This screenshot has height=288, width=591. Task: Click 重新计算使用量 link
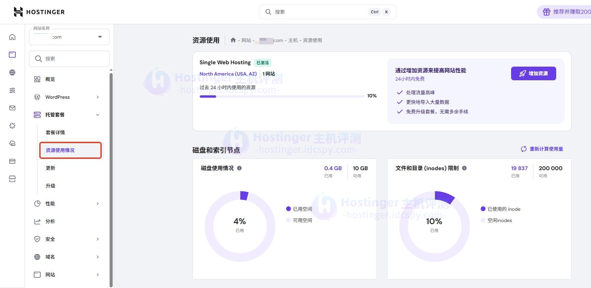542,149
